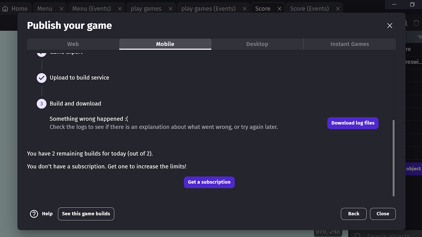Download the build log files
422x237 pixels.
(353, 123)
